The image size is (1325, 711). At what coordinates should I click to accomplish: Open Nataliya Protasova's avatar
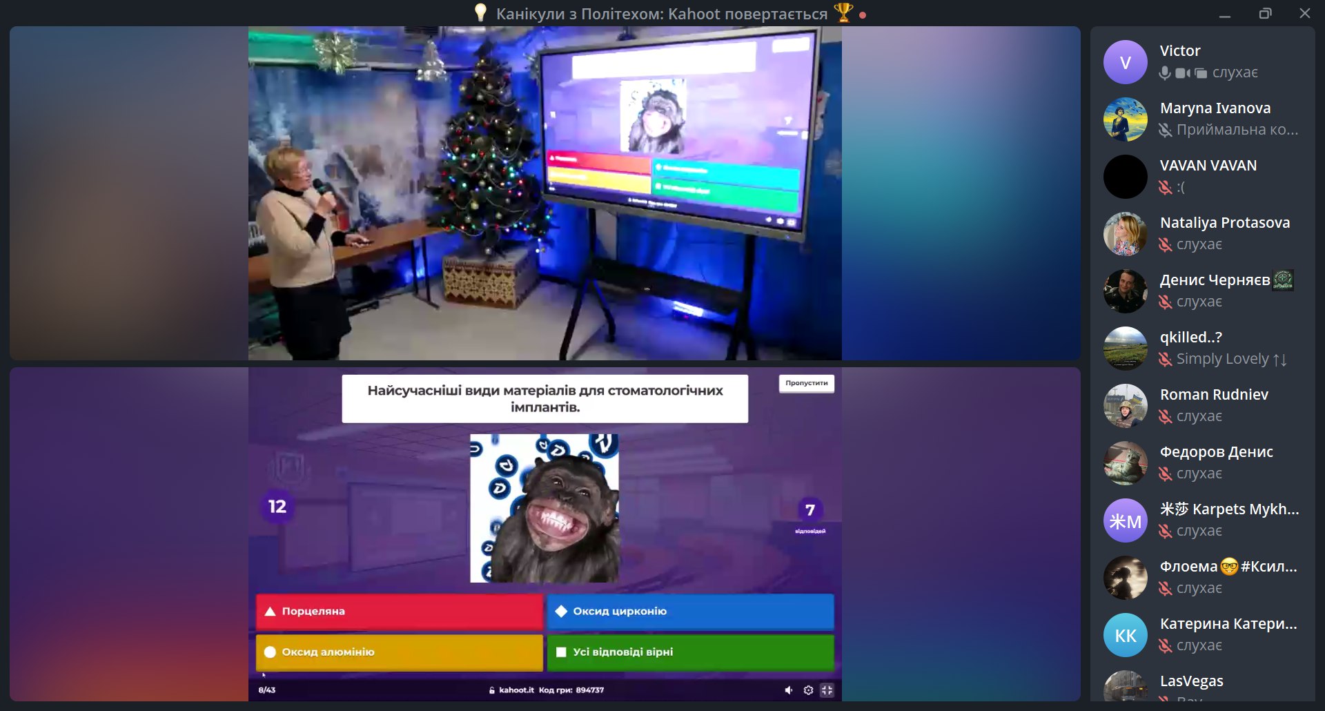[1125, 234]
